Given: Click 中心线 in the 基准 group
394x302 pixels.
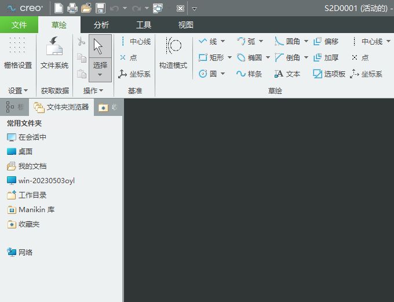Looking at the screenshot, I should pyautogui.click(x=136, y=42).
